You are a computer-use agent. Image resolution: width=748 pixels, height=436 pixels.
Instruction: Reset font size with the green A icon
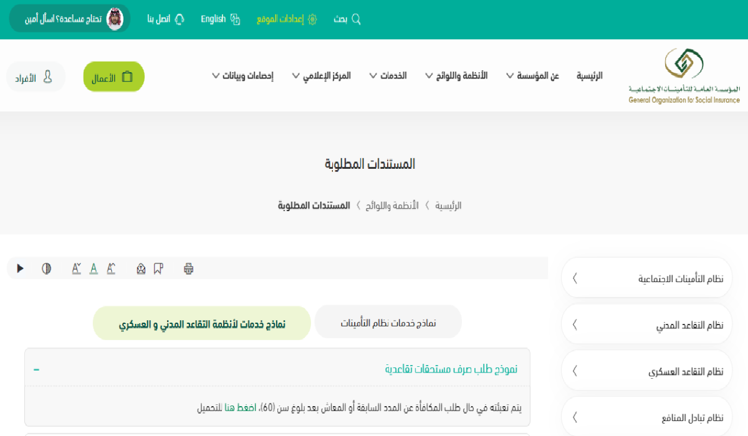[93, 268]
